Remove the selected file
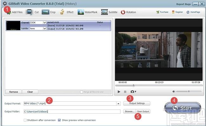 coord(14,92)
